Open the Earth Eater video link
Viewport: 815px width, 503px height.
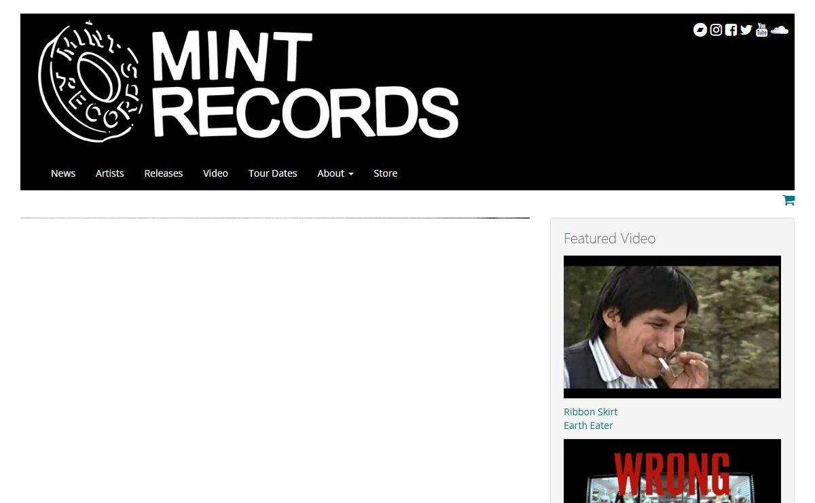pos(588,426)
